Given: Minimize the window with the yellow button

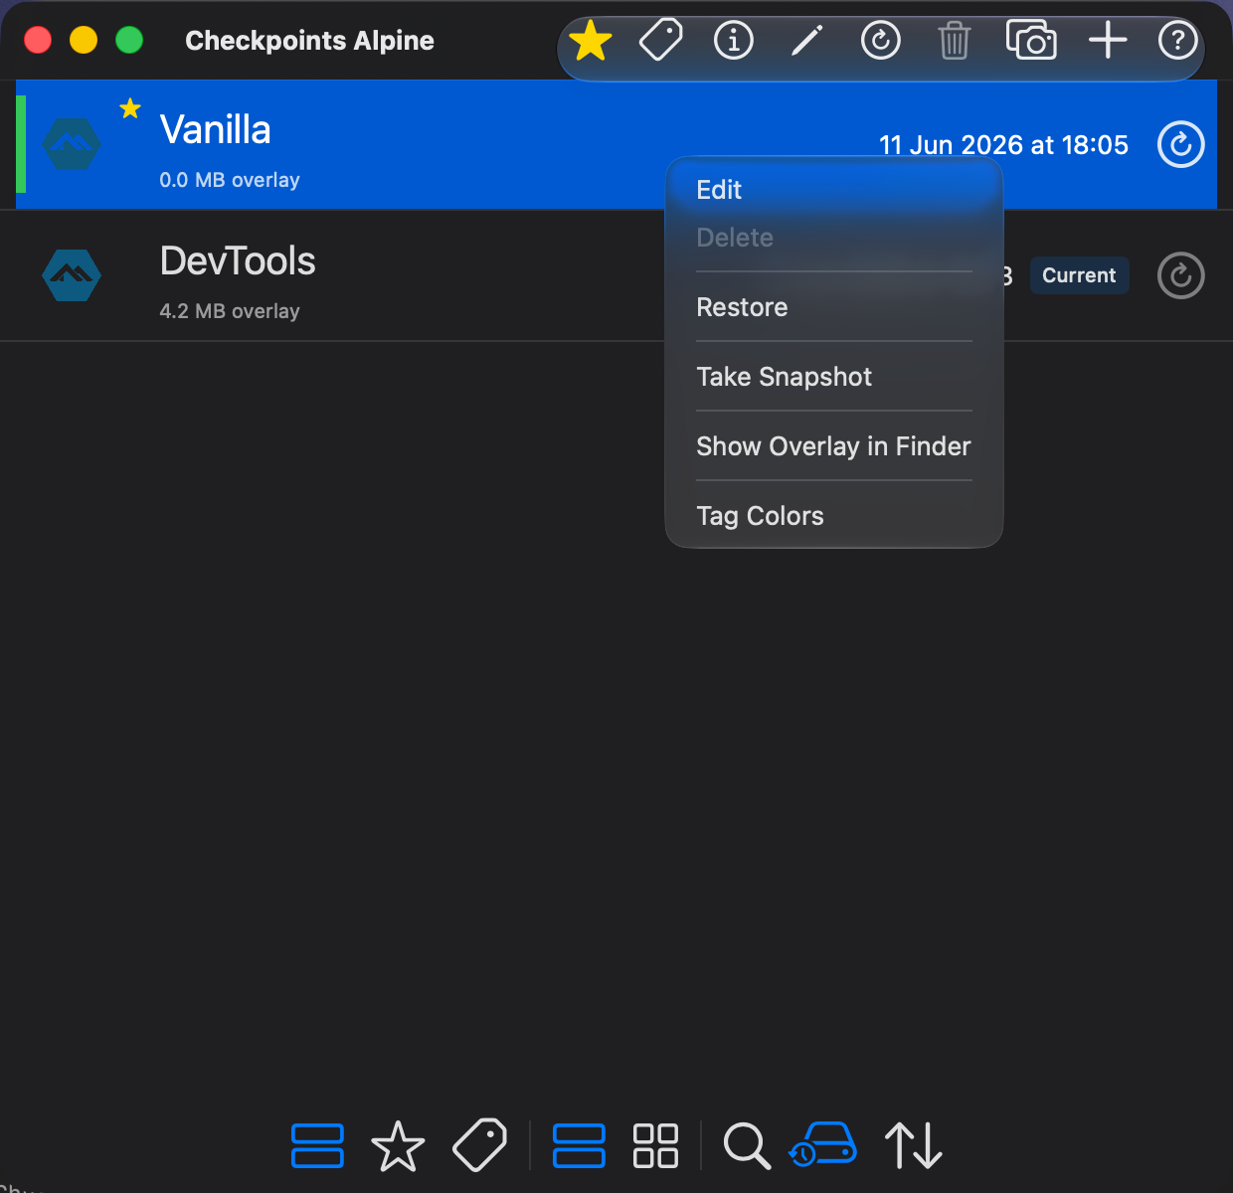Looking at the screenshot, I should point(84,40).
